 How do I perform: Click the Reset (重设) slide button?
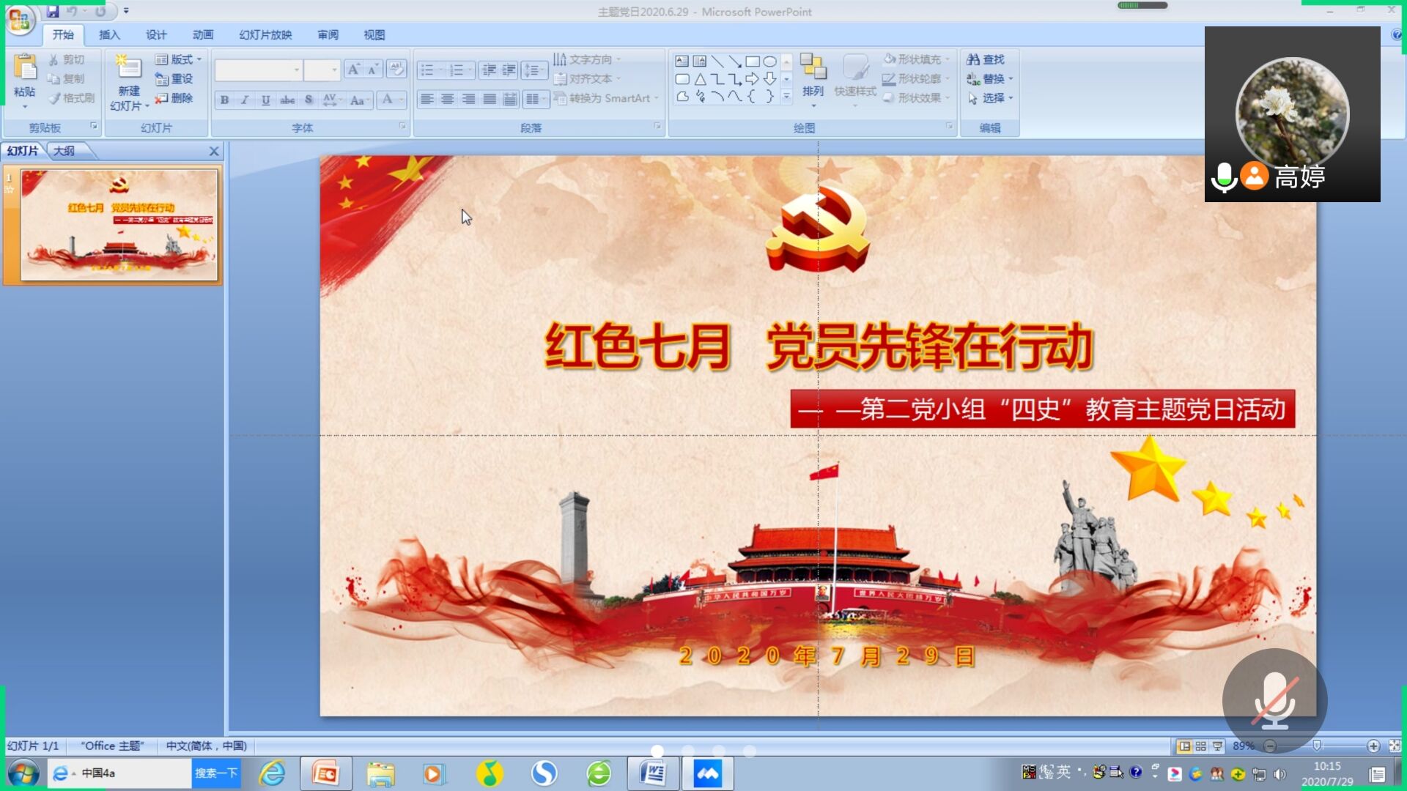(x=174, y=78)
